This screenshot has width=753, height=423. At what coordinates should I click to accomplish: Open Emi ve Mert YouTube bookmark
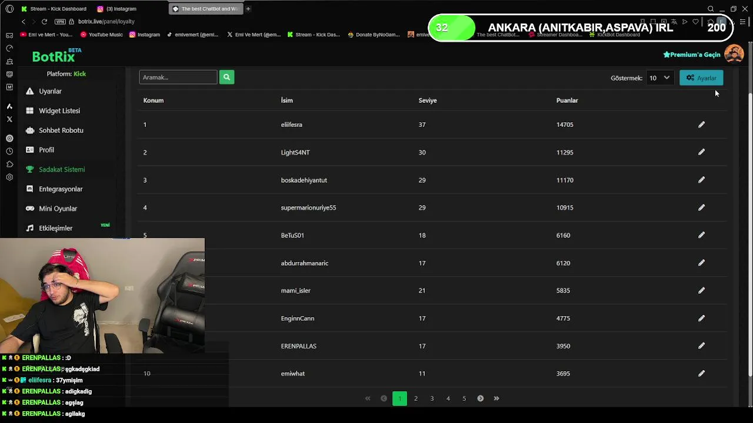click(46, 35)
